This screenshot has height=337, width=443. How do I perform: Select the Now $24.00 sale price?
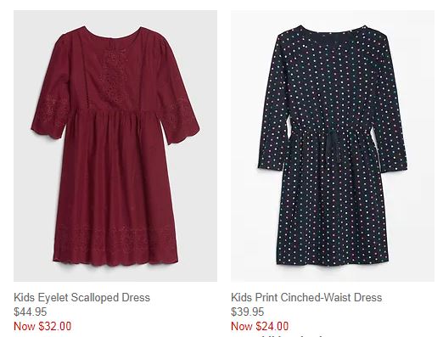tap(260, 326)
